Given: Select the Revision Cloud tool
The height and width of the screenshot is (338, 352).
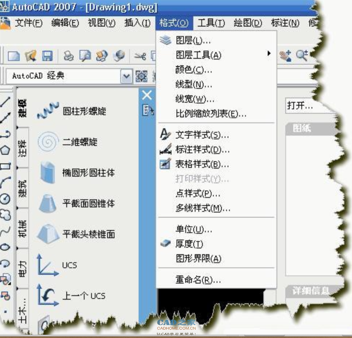Looking at the screenshot, I should (x=5, y=215).
